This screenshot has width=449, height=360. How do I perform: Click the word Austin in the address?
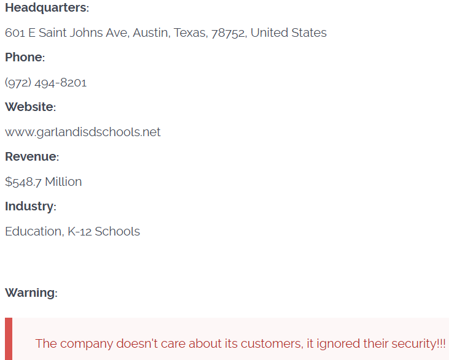click(150, 33)
